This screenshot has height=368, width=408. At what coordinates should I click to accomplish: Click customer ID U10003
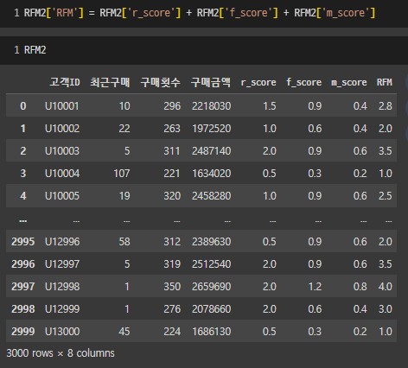click(x=62, y=151)
